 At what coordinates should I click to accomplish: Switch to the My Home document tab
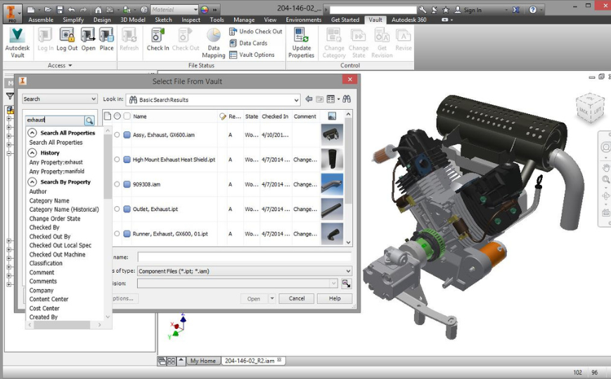point(202,361)
